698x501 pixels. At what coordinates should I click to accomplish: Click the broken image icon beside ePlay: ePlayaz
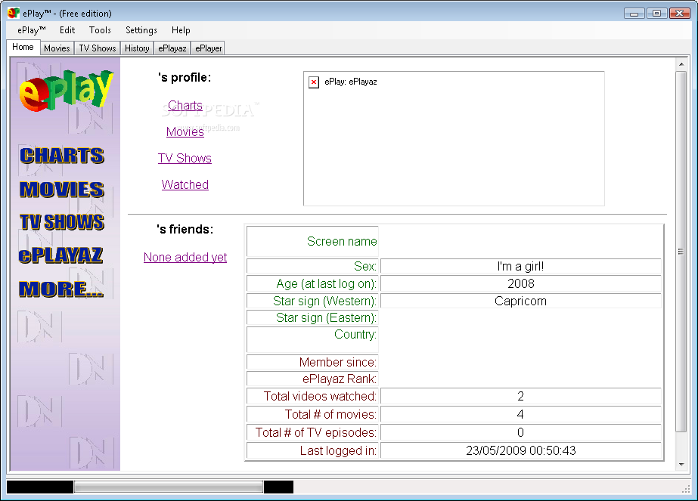pos(314,82)
